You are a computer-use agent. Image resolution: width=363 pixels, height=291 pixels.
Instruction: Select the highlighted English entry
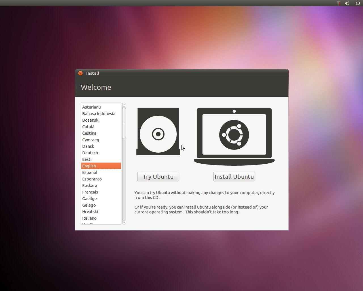(101, 166)
